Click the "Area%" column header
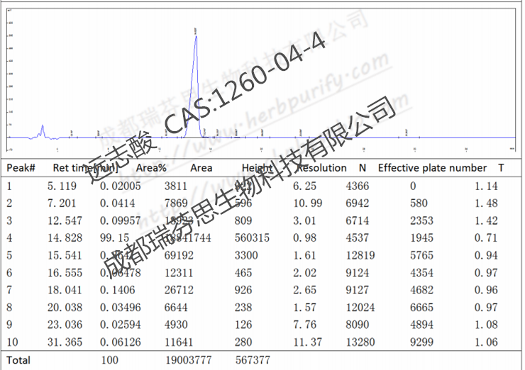The image size is (525, 370). (x=151, y=168)
